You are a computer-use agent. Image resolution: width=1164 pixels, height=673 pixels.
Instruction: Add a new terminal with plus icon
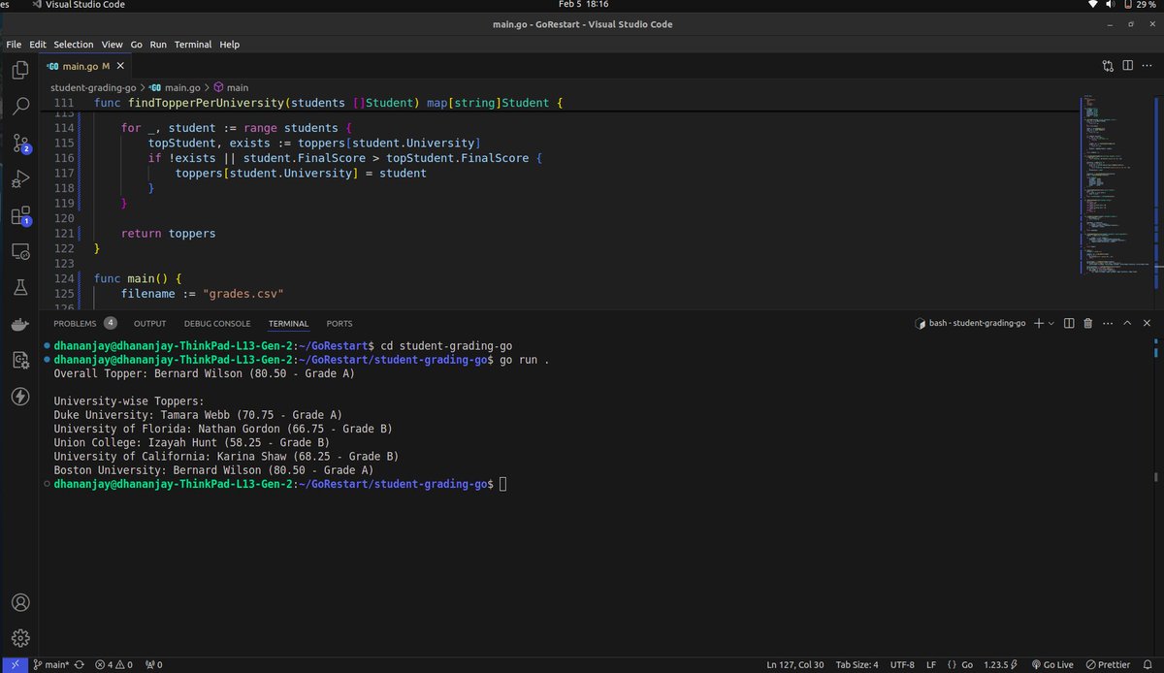(1039, 323)
